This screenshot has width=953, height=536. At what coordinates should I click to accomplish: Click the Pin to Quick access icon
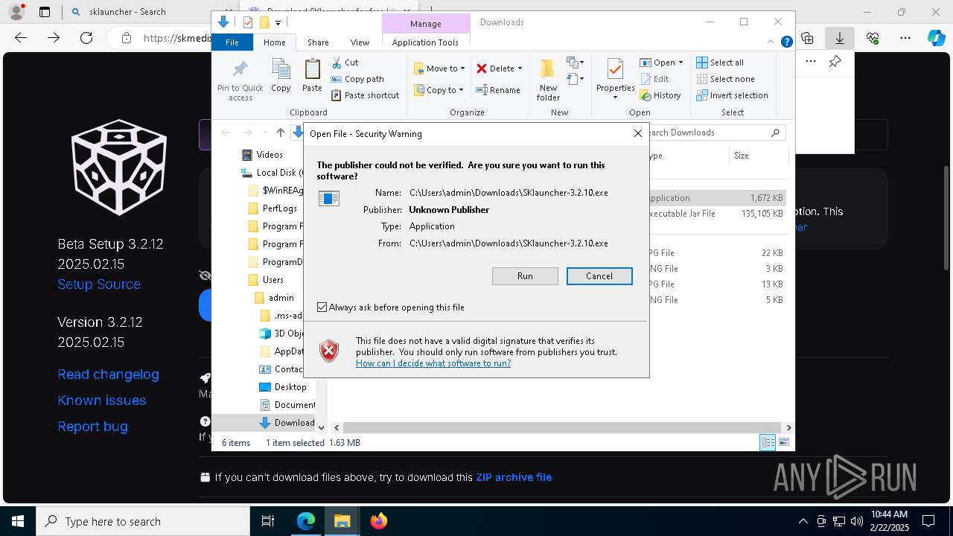point(240,69)
